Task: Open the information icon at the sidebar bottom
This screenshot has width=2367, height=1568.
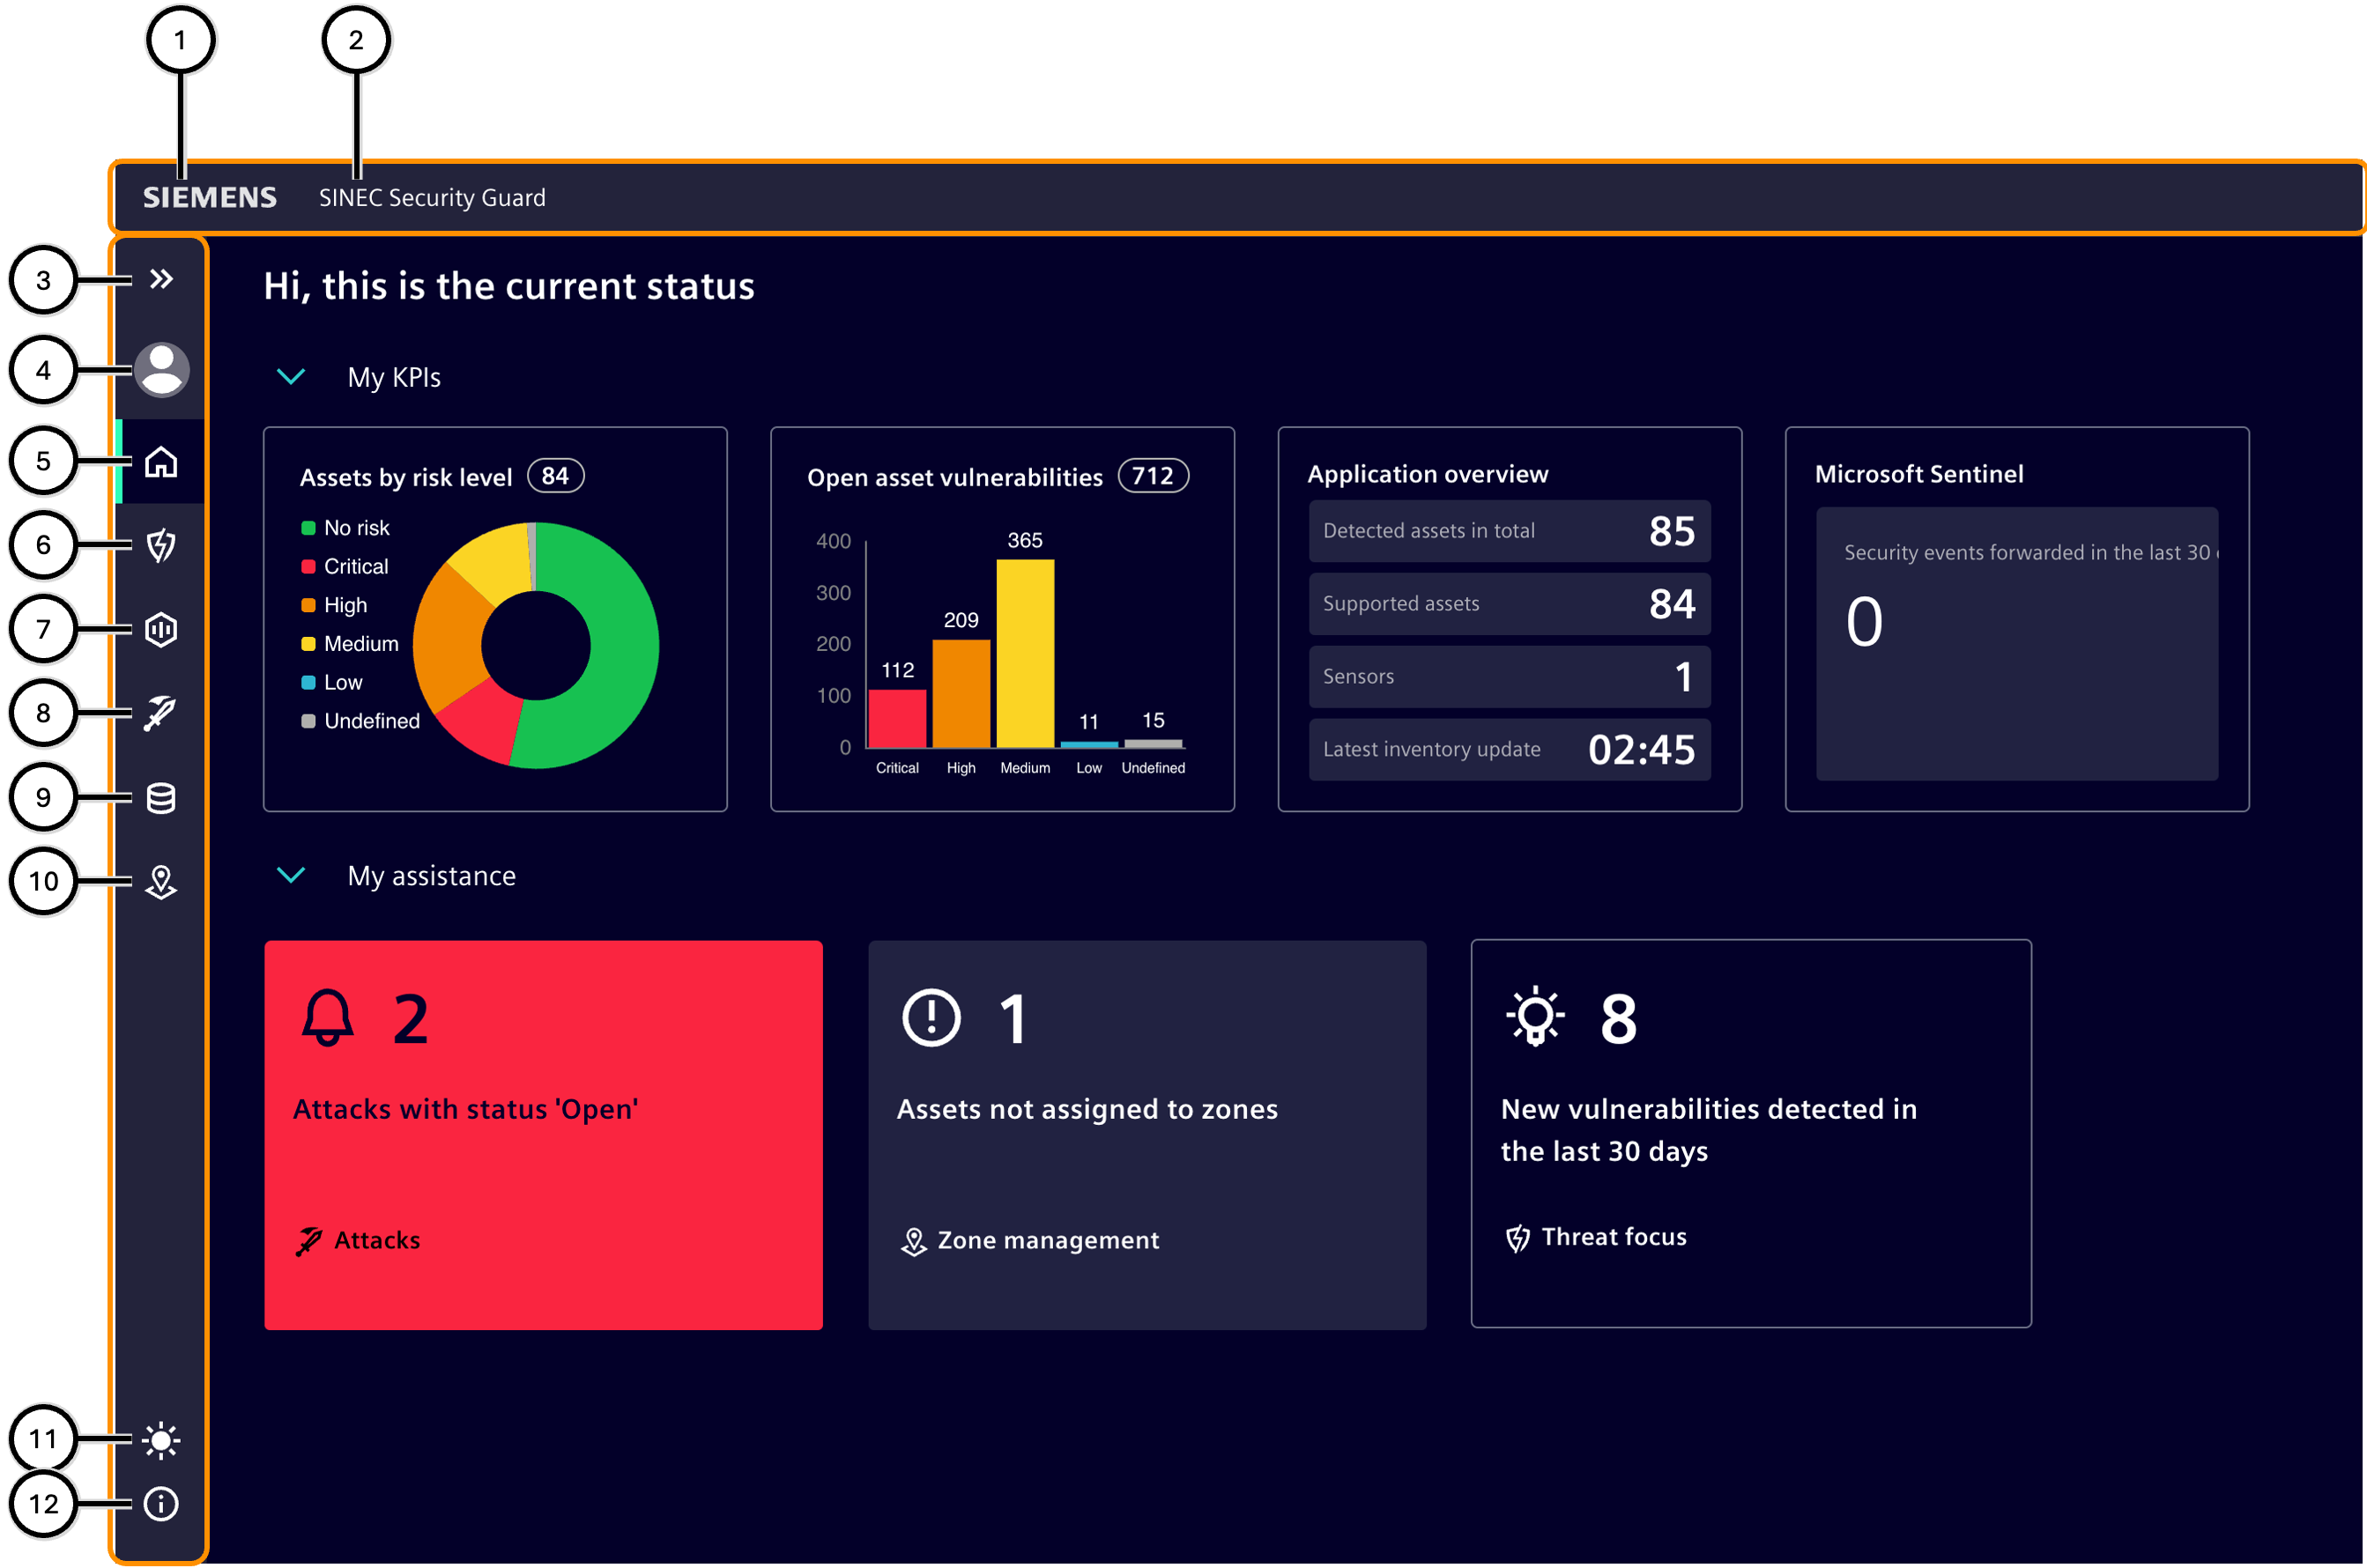Action: coord(161,1504)
